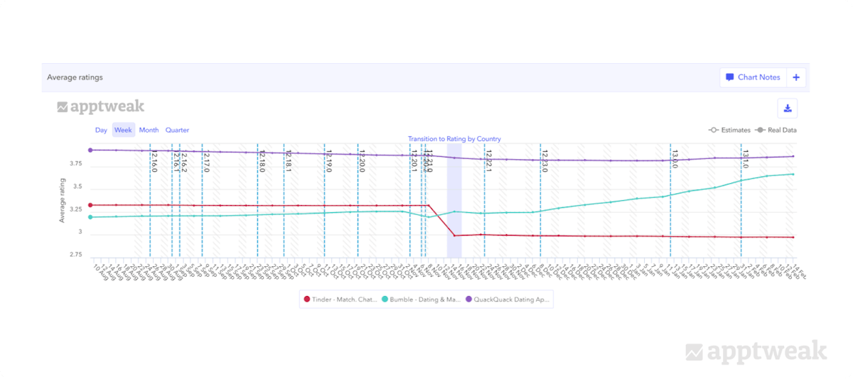Click the purple QuackQuack start point marker

coord(90,150)
